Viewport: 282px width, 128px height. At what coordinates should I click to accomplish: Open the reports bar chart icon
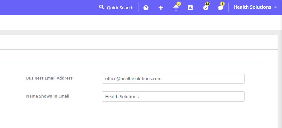(x=190, y=8)
